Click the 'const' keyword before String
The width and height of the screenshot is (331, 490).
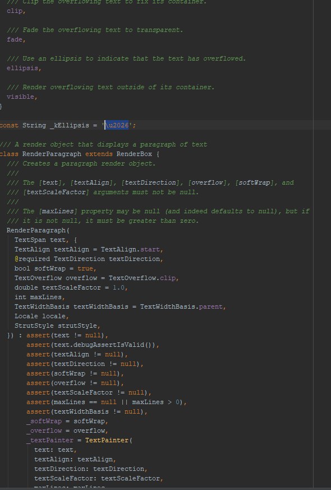[x=9, y=125]
